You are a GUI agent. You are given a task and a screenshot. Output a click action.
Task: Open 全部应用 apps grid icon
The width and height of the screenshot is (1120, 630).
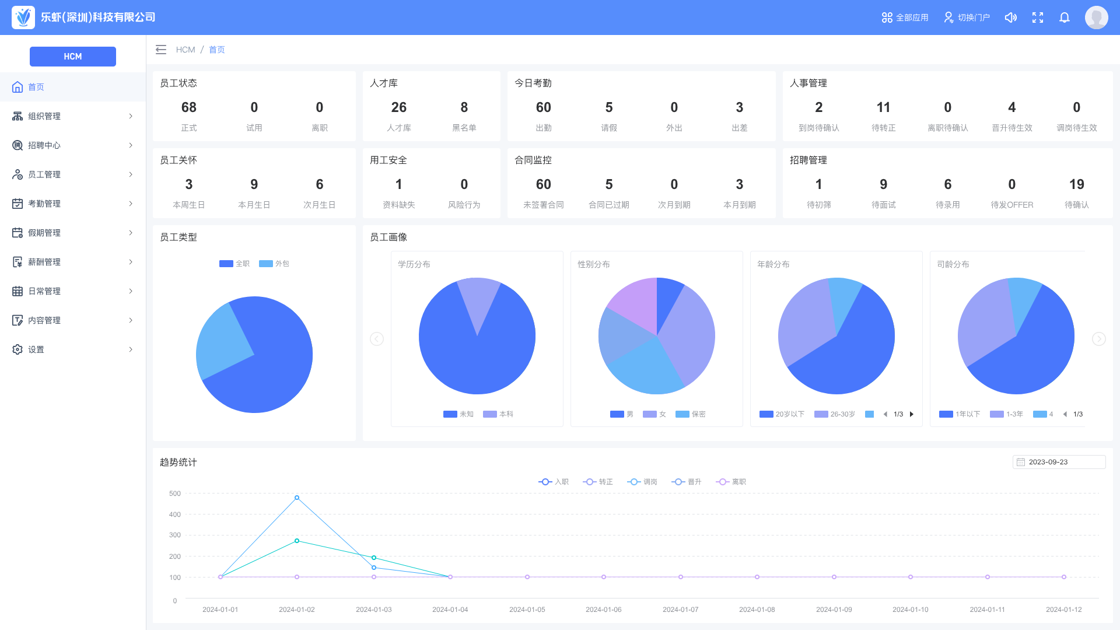(x=887, y=17)
